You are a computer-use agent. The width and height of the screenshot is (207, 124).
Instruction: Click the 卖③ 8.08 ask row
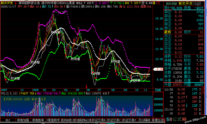(x=184, y=20)
